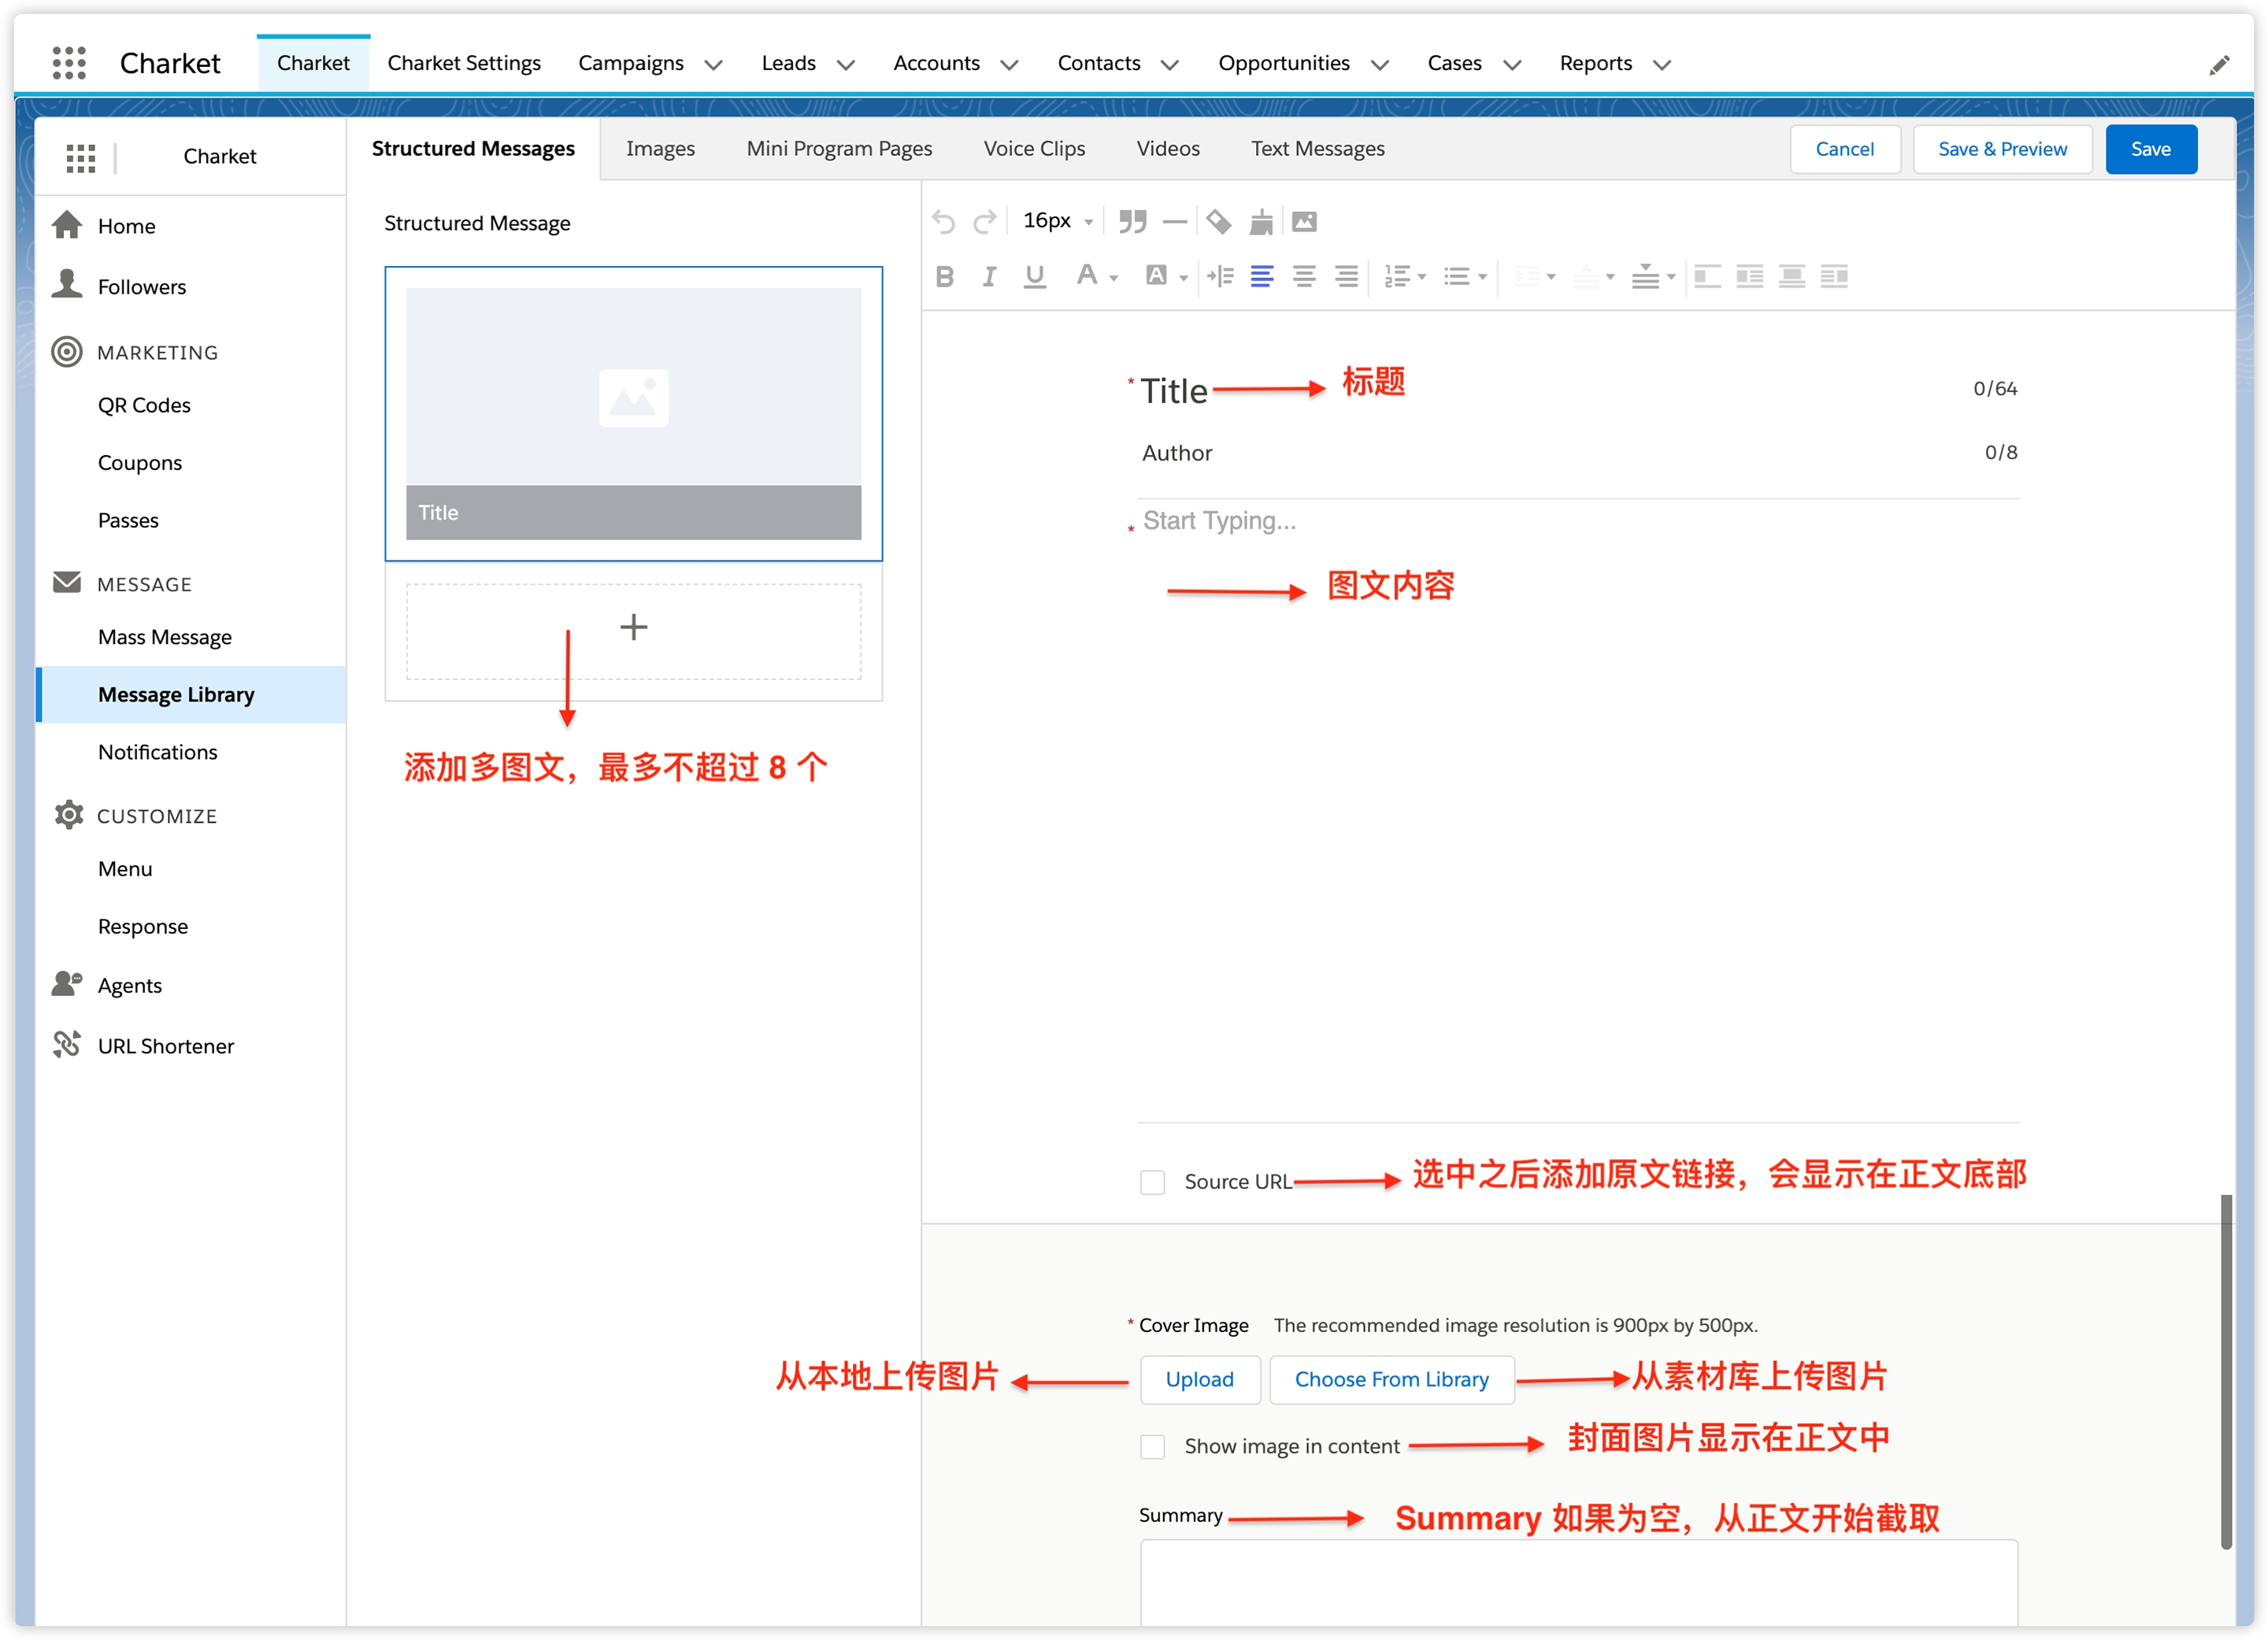
Task: Insert an image via toolbar picture icon
Action: click(x=1304, y=221)
